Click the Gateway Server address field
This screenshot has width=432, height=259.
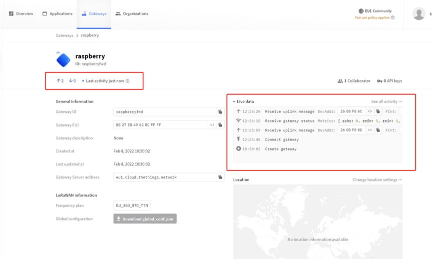coord(164,177)
